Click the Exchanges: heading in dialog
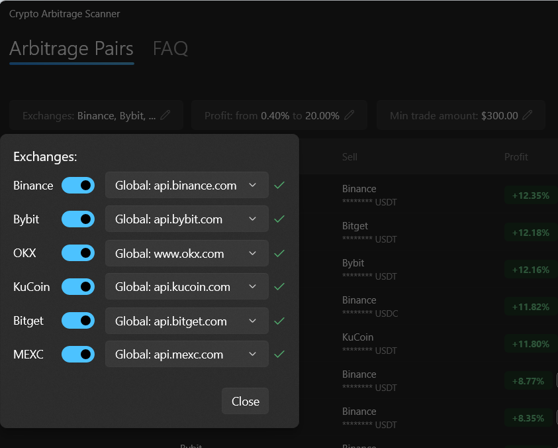 [45, 157]
